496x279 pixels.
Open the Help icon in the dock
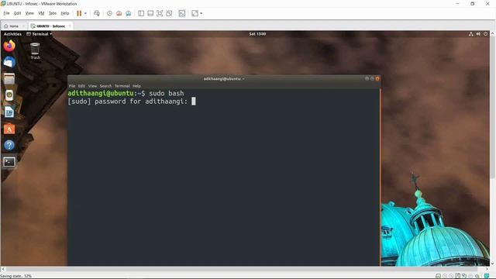tap(9, 145)
